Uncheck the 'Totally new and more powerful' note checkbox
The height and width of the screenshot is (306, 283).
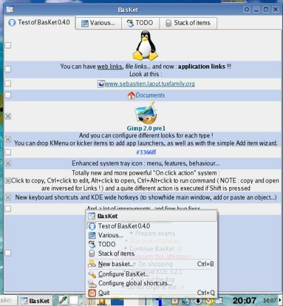(8, 181)
